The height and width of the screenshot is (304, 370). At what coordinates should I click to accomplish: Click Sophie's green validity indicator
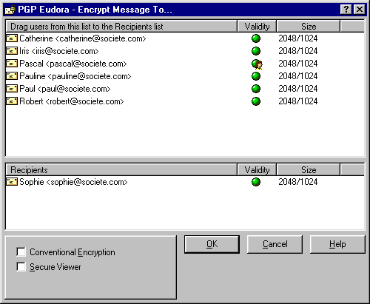tap(256, 182)
